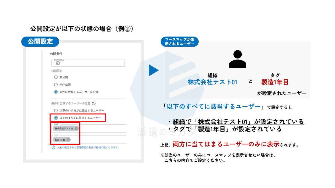The width and height of the screenshot is (335, 188).
Task: Click the calendar icon in 受講開始日 field
Action: click(58, 63)
